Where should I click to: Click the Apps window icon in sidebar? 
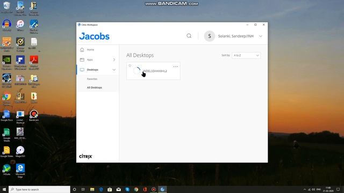pos(82,60)
